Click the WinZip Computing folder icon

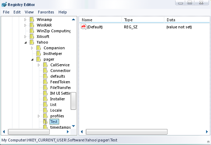(32, 31)
